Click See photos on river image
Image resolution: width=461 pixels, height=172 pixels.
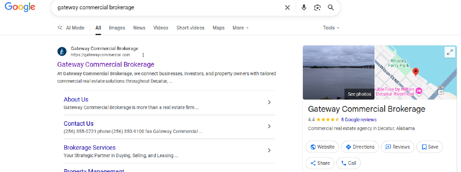tap(359, 94)
